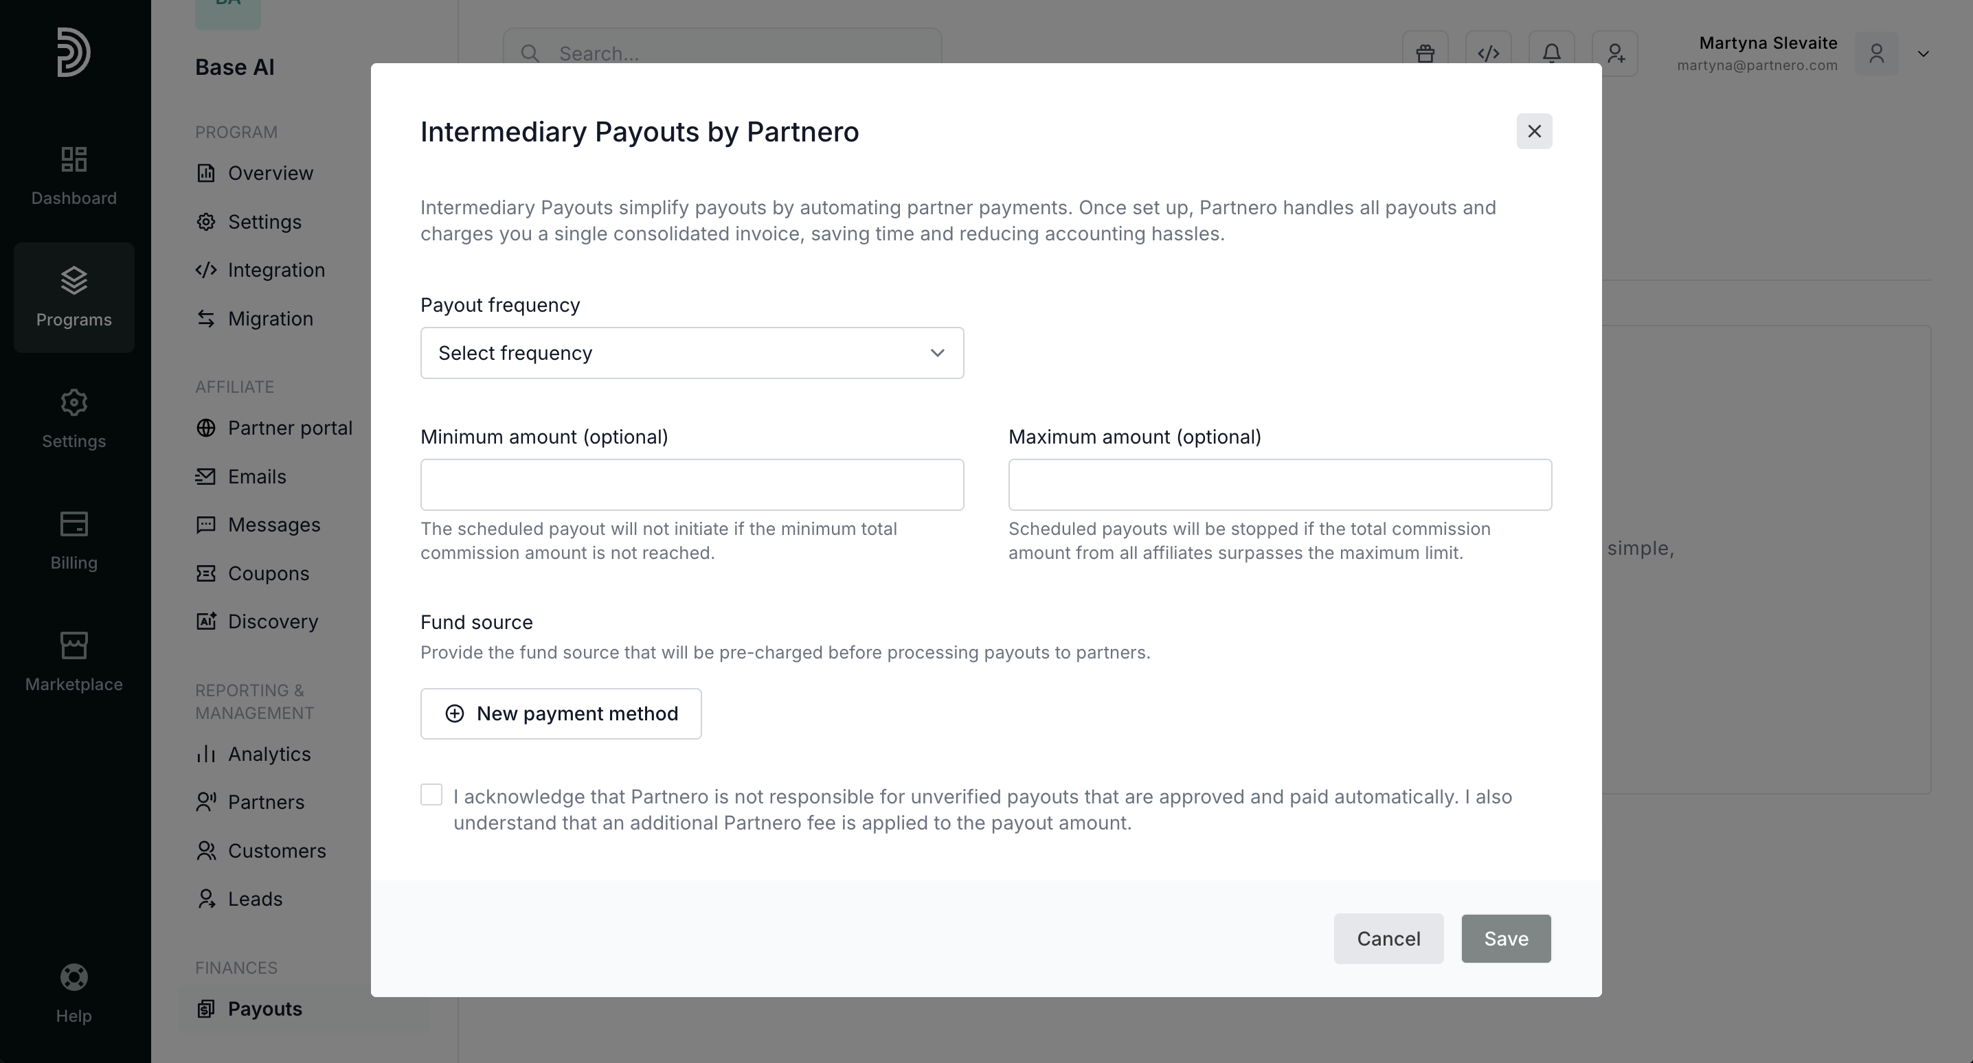1973x1063 pixels.
Task: Click the Cancel button
Action: pos(1388,939)
